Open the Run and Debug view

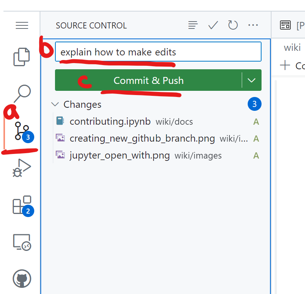pyautogui.click(x=22, y=168)
